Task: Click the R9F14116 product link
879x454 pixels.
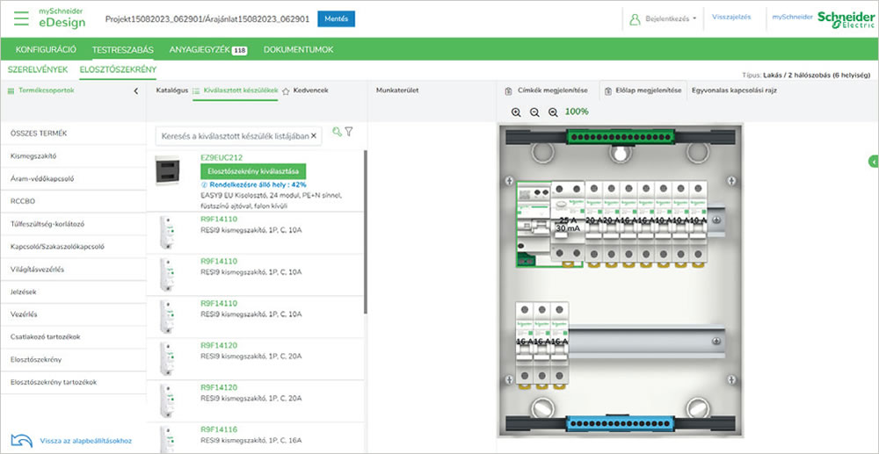Action: (219, 429)
